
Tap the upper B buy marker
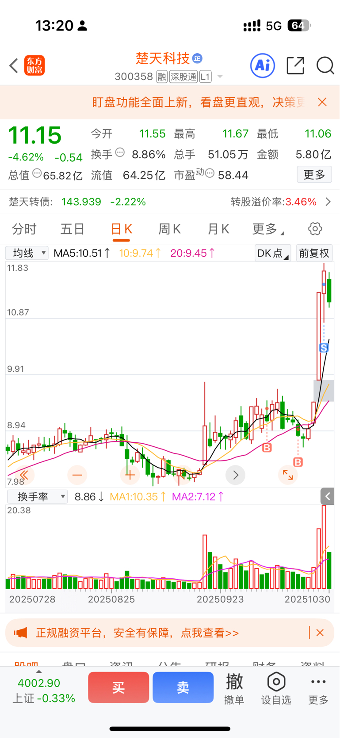[x=267, y=448]
